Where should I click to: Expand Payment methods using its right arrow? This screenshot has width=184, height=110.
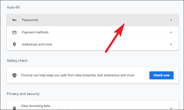pos(171,32)
